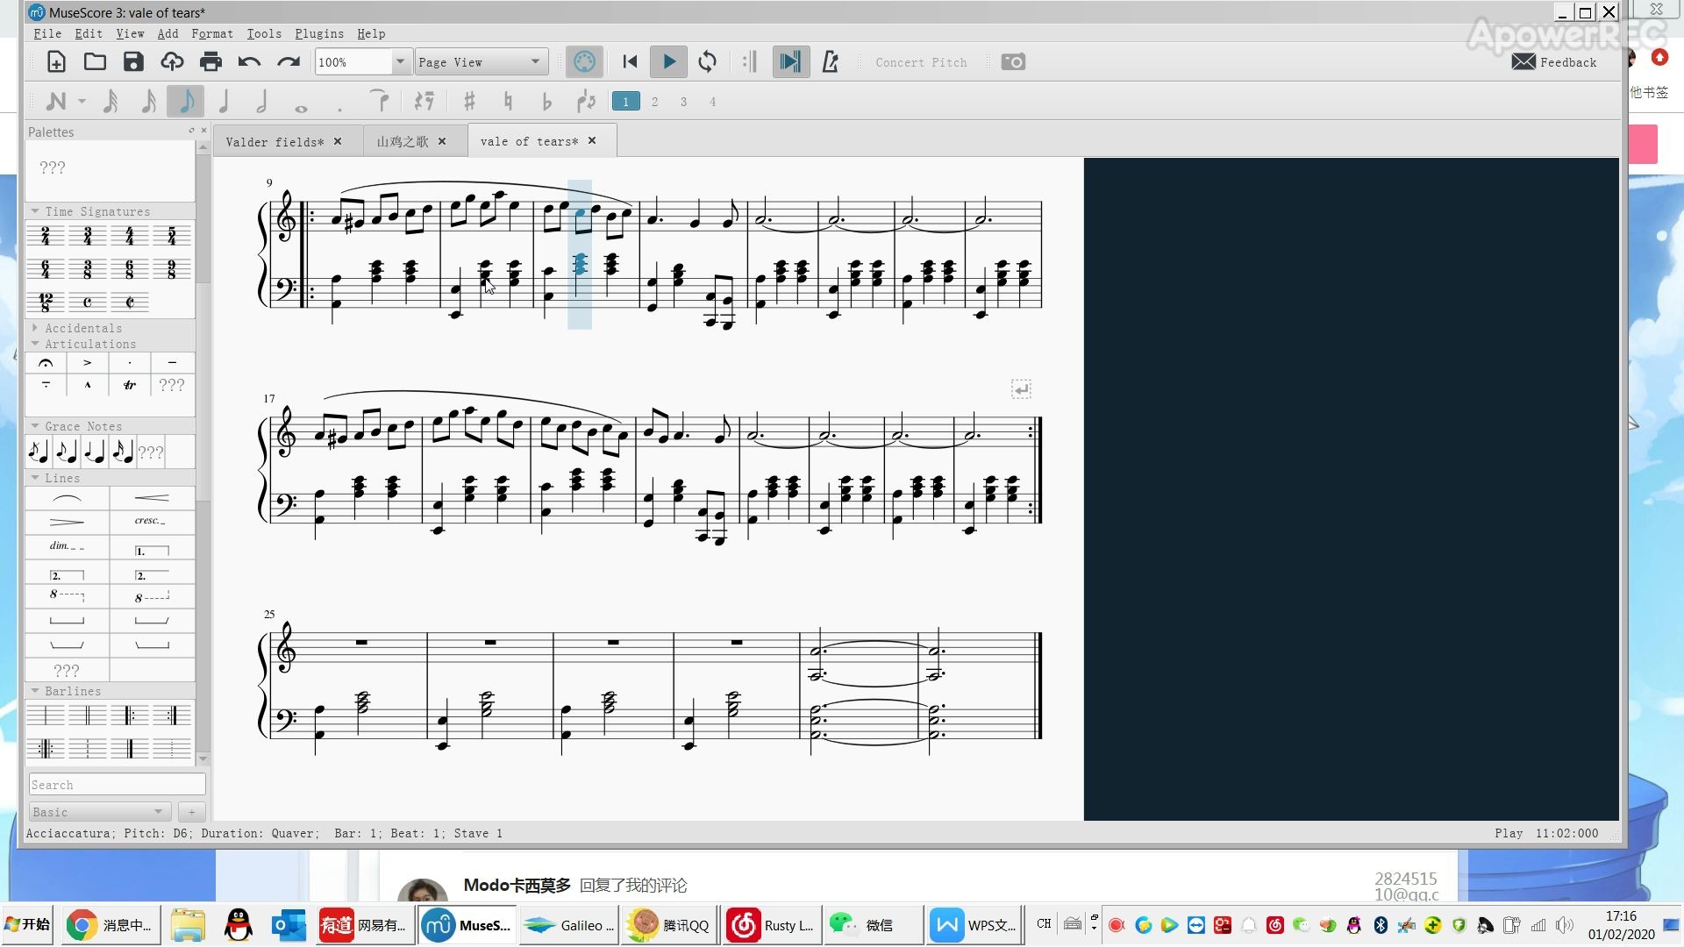
Task: Print the score icon
Action: coord(210,62)
